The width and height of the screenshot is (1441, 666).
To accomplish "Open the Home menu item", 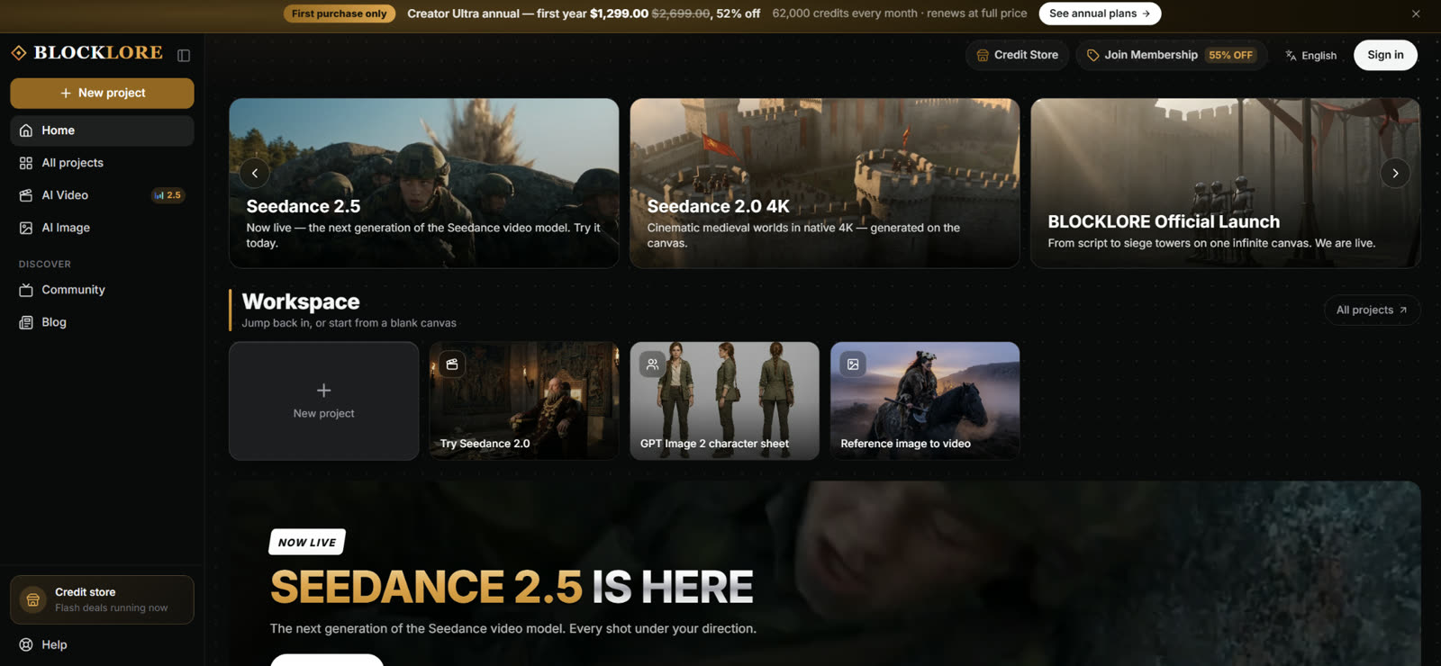I will coord(102,130).
